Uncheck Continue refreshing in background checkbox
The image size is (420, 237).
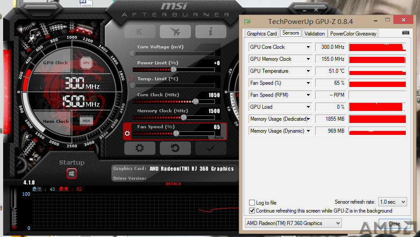click(x=252, y=210)
